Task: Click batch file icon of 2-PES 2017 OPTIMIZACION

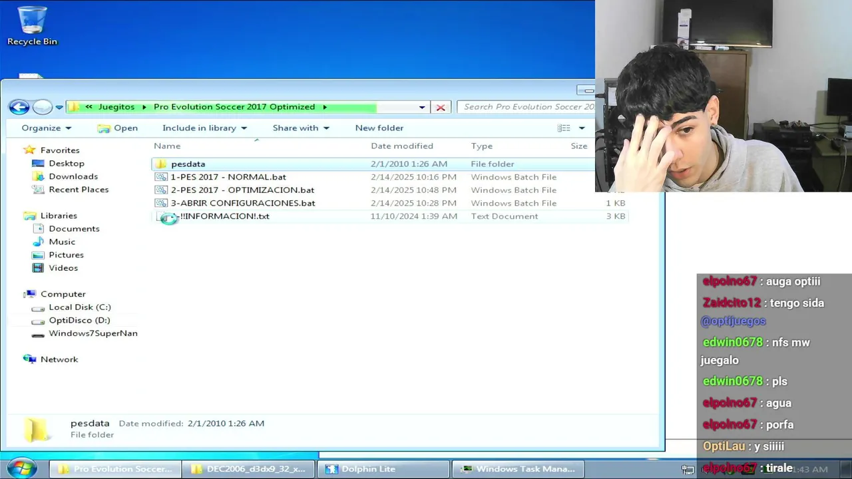Action: (x=161, y=190)
